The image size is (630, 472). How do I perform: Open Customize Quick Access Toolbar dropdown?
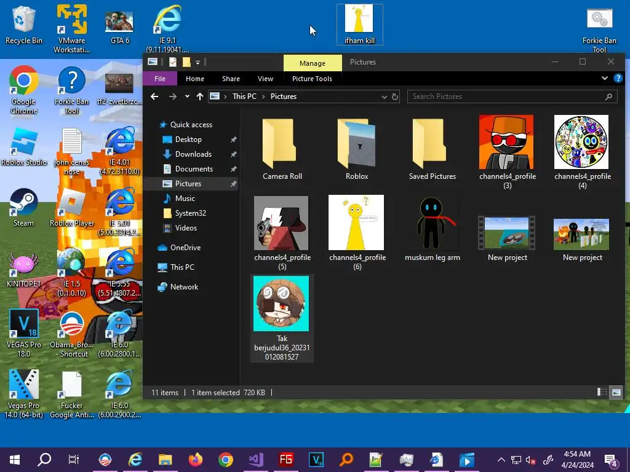[x=197, y=62]
